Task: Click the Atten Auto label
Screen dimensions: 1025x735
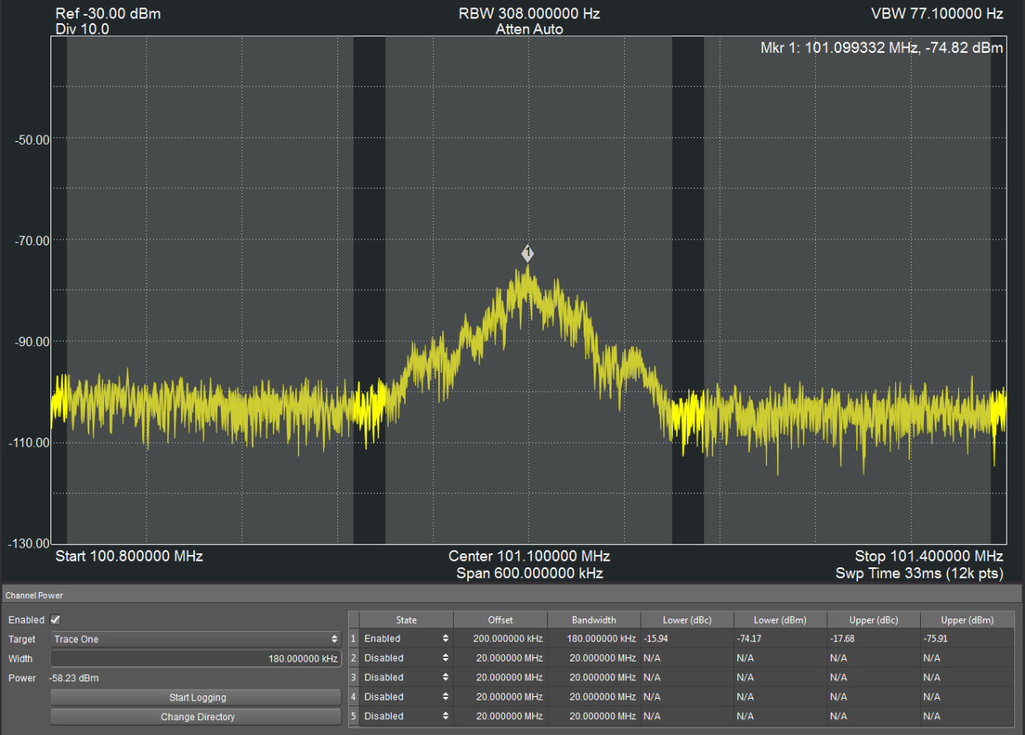Action: (529, 29)
